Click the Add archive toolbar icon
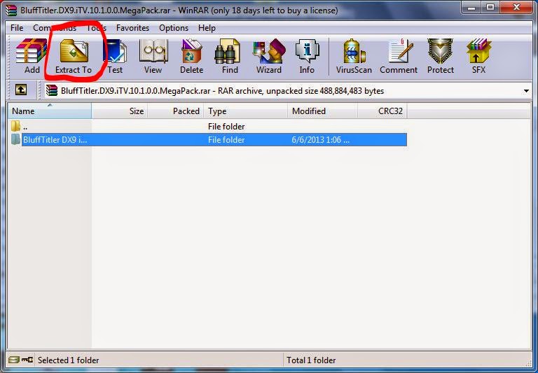The width and height of the screenshot is (538, 373). (32, 51)
